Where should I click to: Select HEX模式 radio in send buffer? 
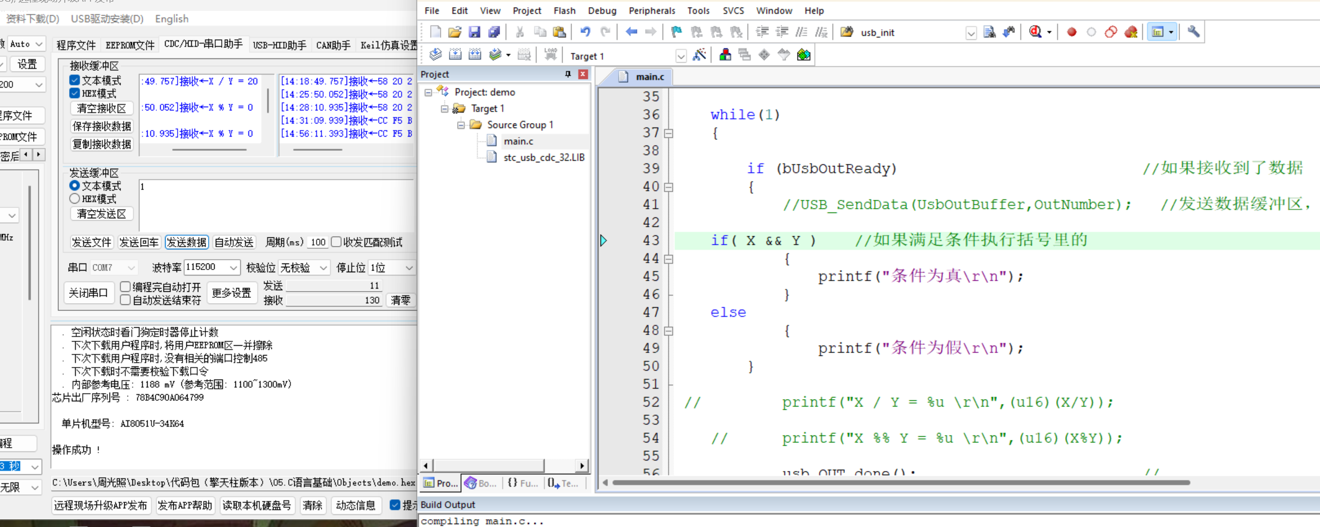(75, 199)
